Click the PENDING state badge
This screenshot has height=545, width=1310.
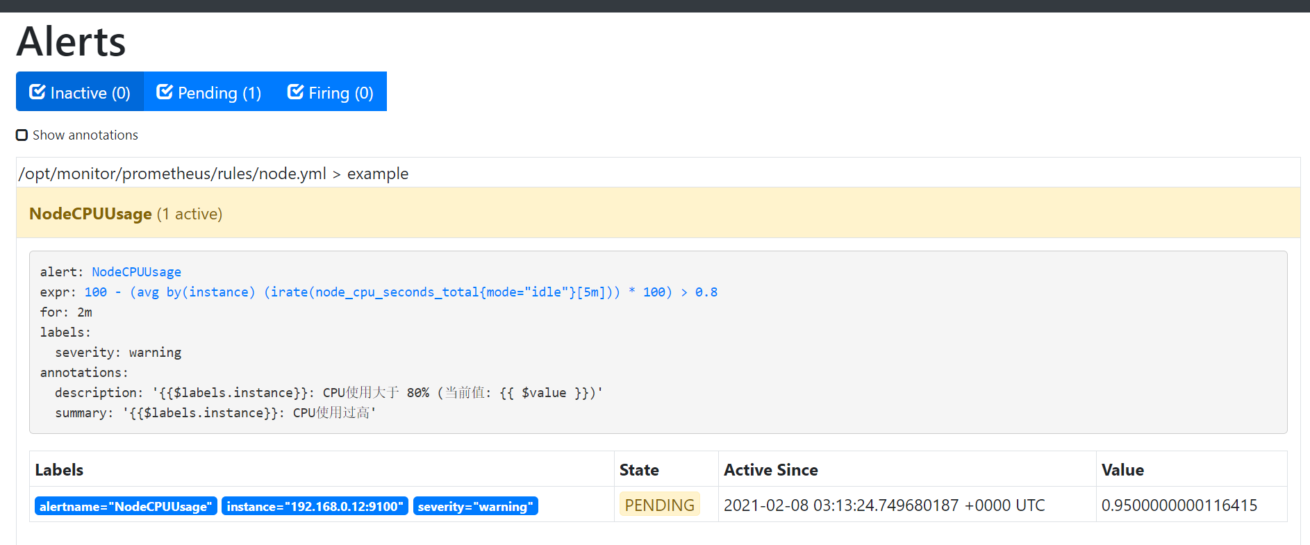point(659,505)
